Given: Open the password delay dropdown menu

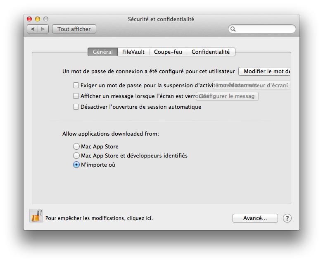Looking at the screenshot, I should click(250, 85).
